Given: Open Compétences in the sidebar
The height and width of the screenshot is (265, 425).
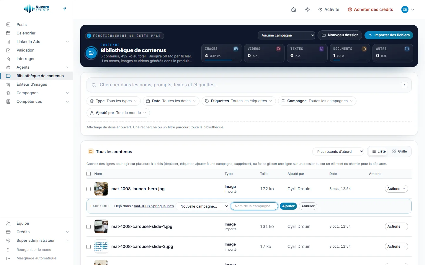Looking at the screenshot, I should [x=36, y=101].
